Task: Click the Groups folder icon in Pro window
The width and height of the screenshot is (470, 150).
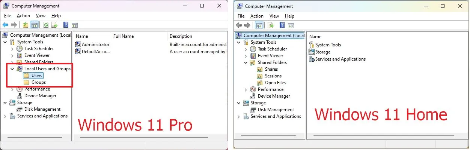Action: [x=27, y=82]
